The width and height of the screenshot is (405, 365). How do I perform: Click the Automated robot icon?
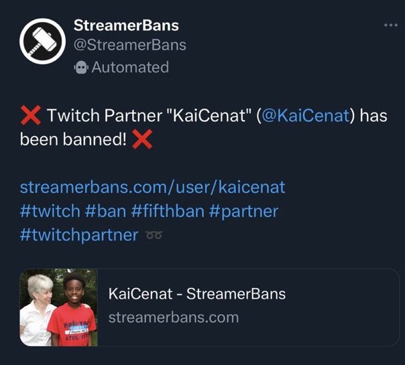tap(81, 68)
